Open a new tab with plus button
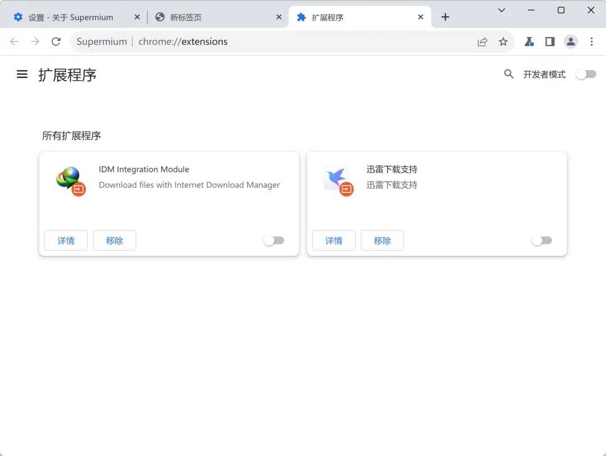 coord(445,17)
